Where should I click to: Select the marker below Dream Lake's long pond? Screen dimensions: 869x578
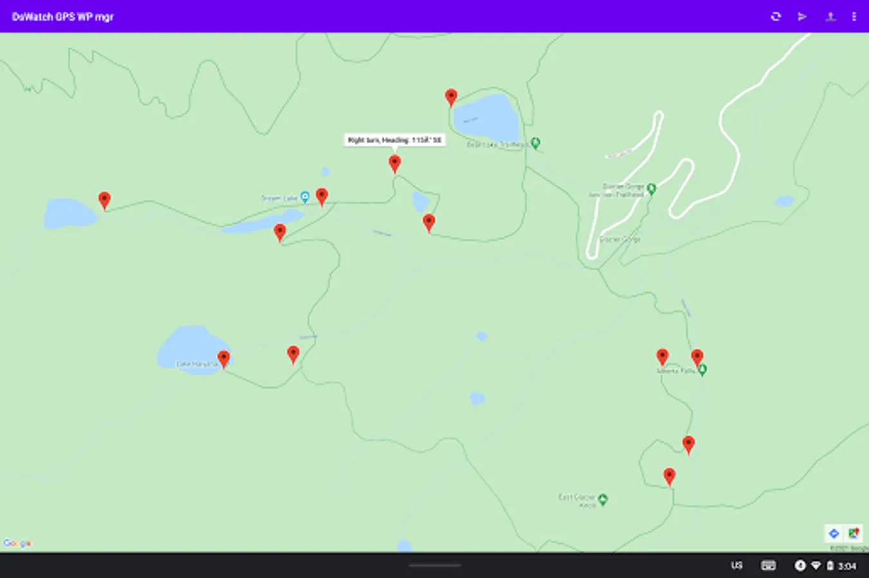(x=280, y=232)
